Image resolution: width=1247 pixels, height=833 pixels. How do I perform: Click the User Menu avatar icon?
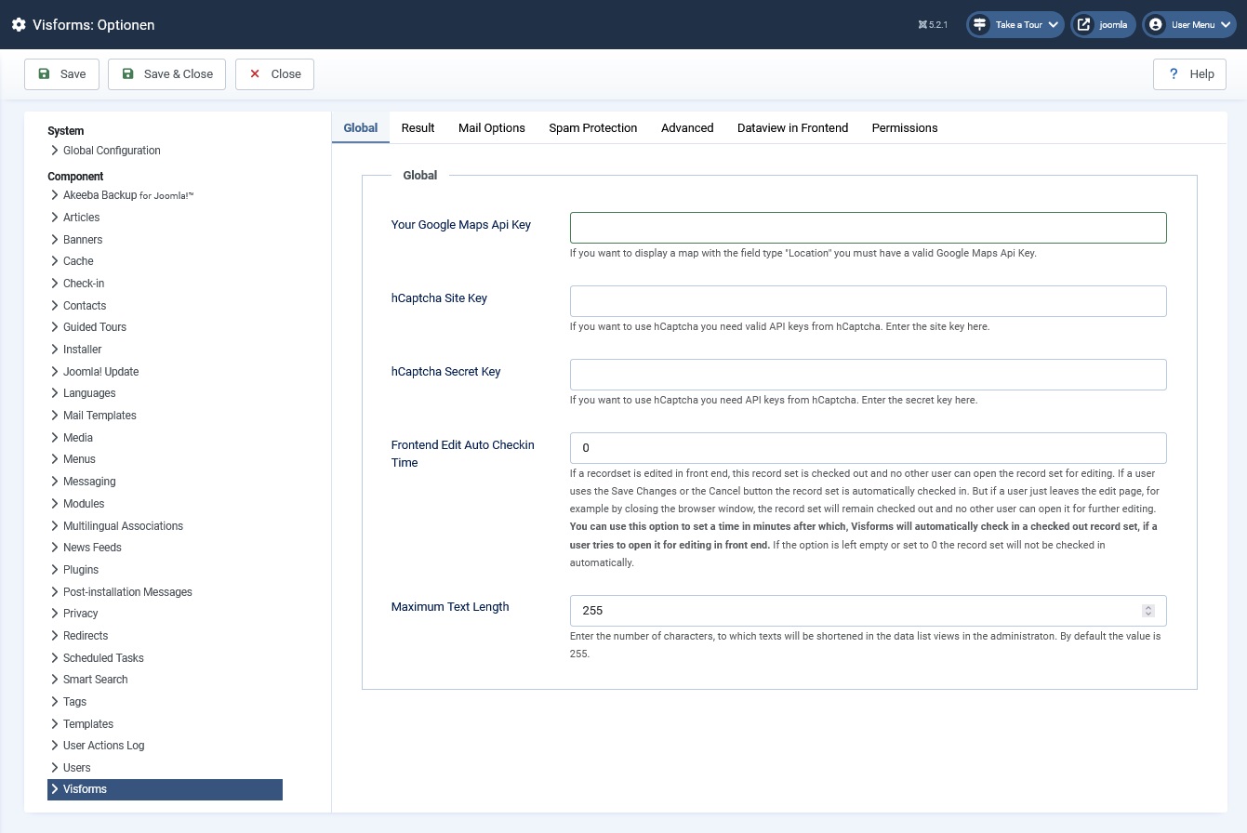point(1155,25)
